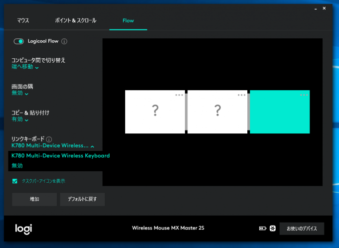
Task: Click Wireless Mouse MX Master 2S name
Action: (168, 228)
